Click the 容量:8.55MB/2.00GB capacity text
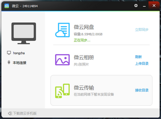 coord(88,34)
